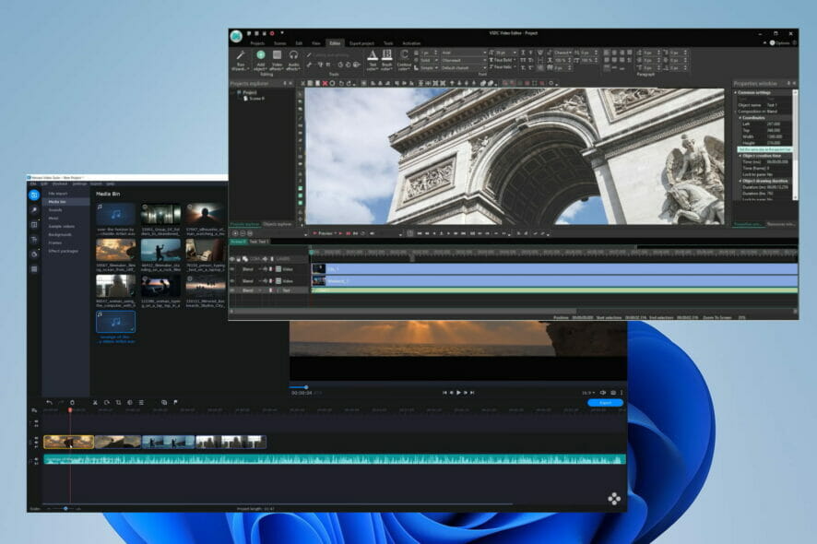Screen dimensions: 817x544
Task: Click Movavi volume speaker icon under preview
Action: [x=603, y=393]
